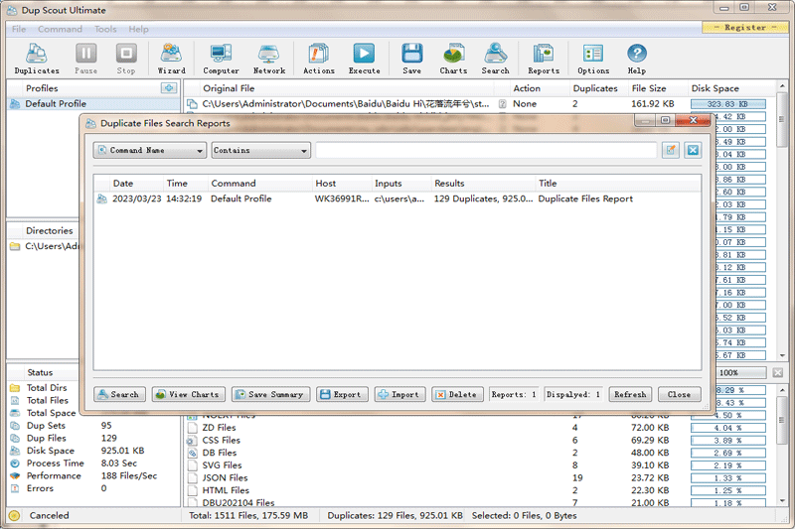Click the down arrow of file list scrollbar
The width and height of the screenshot is (795, 529).
point(782,355)
